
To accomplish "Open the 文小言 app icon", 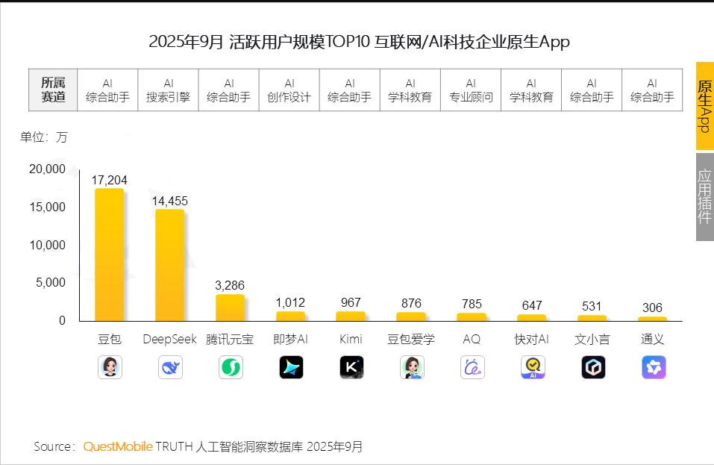I will click(x=592, y=366).
